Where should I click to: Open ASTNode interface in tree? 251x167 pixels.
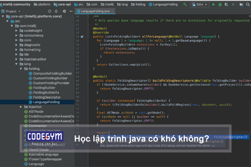pos(34,111)
